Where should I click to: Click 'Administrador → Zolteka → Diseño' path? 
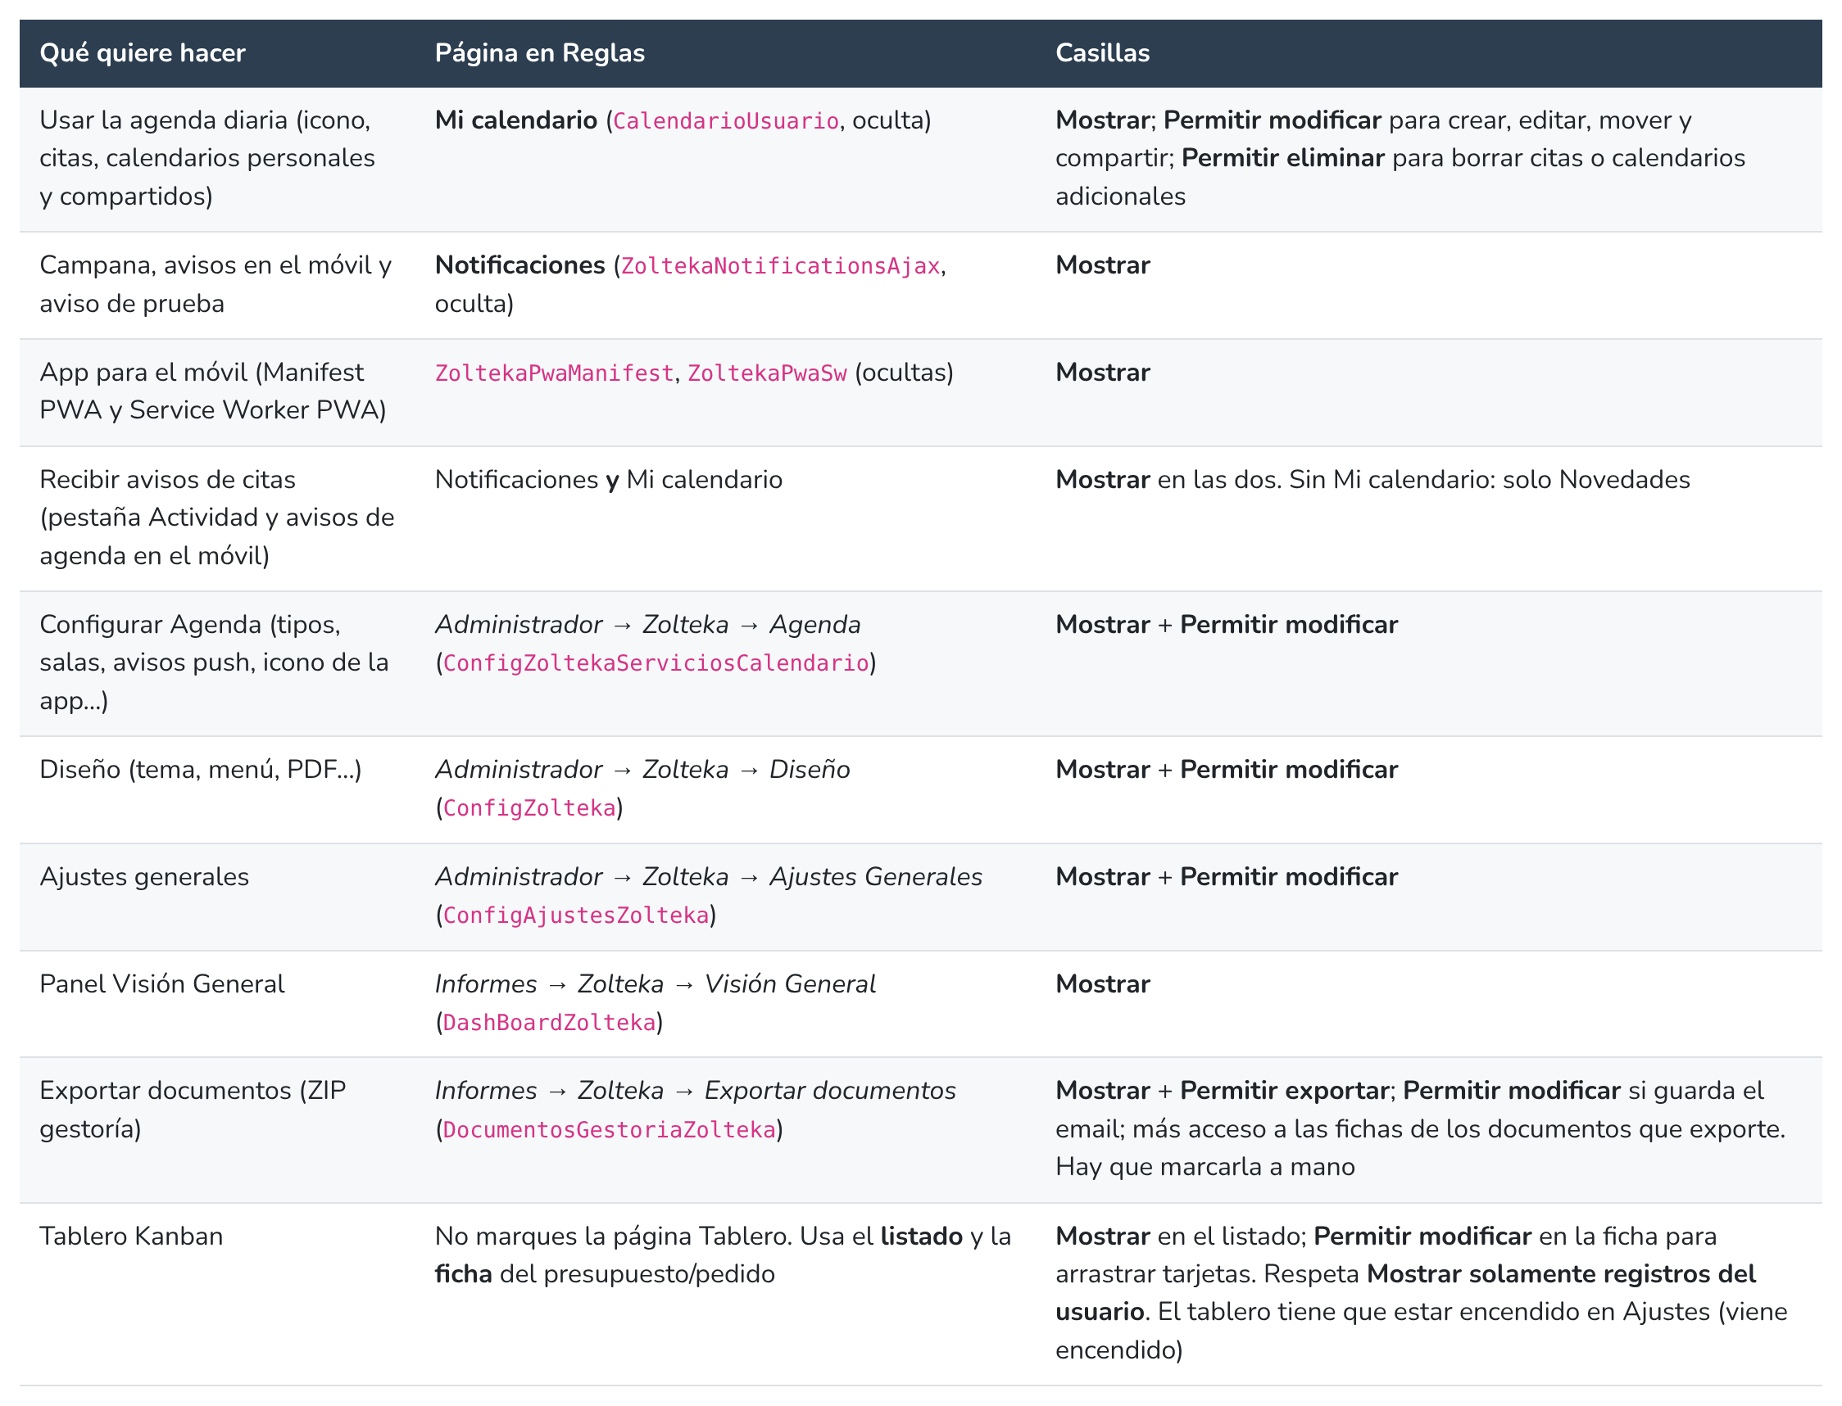(642, 769)
